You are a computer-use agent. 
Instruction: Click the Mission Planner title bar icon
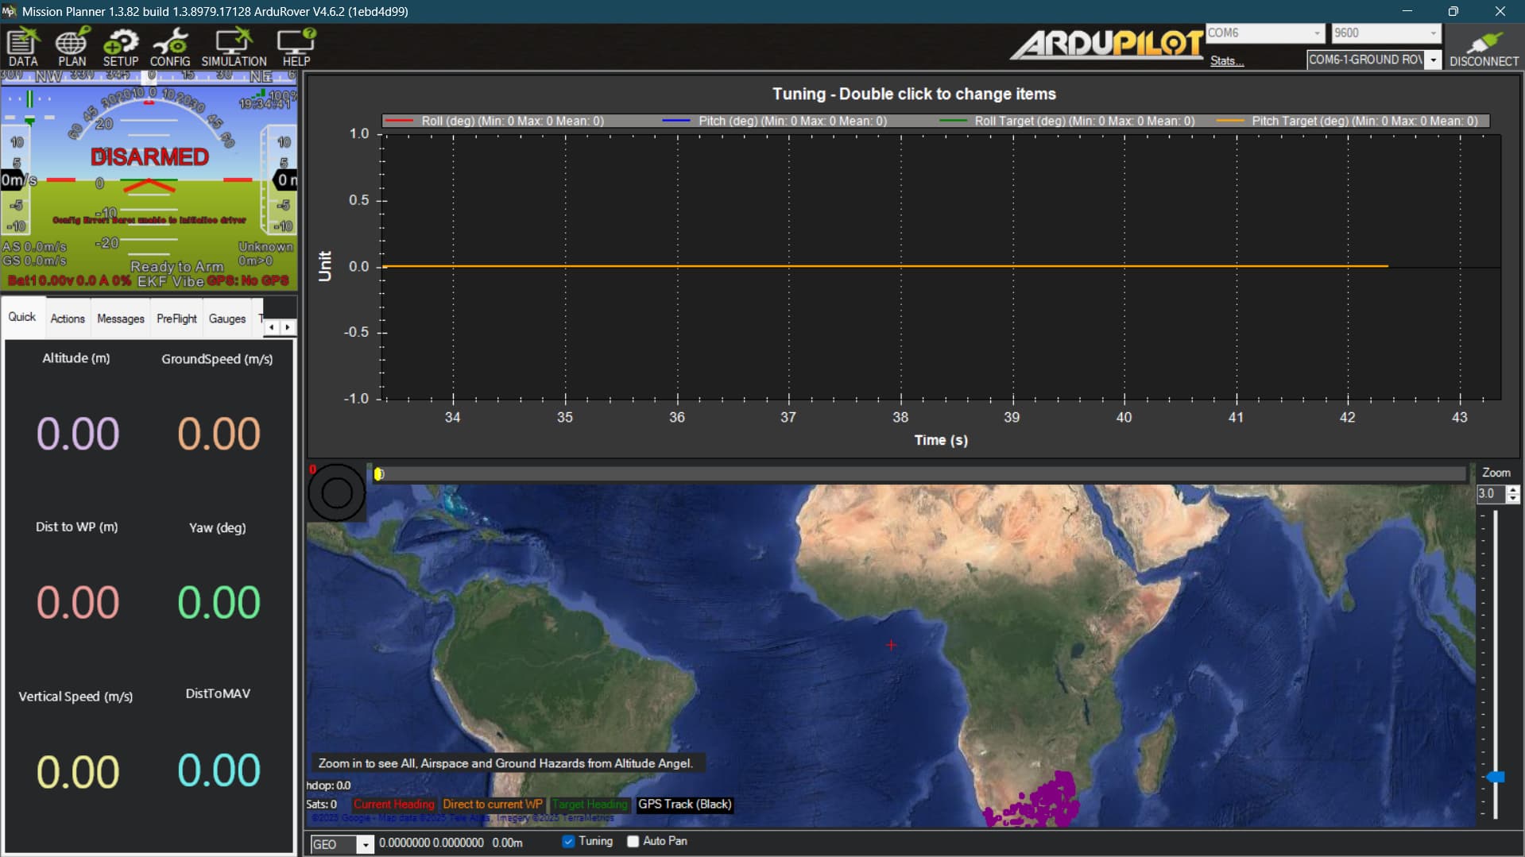click(9, 11)
